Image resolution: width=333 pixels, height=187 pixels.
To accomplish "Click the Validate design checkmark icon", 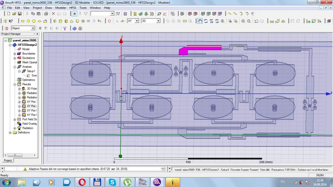I will pyautogui.click(x=140, y=14).
